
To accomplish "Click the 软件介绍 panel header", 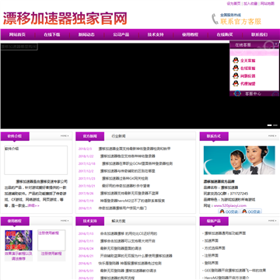I will pos(15,136).
